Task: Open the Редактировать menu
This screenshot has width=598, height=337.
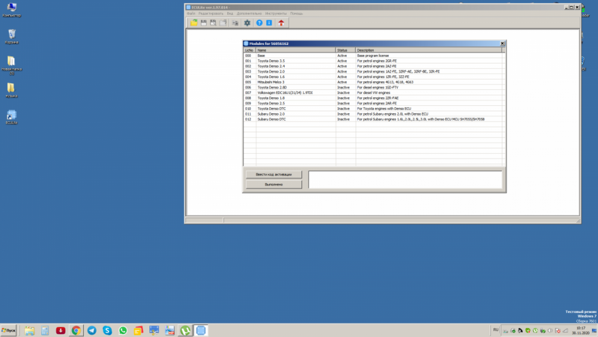Action: tap(211, 13)
